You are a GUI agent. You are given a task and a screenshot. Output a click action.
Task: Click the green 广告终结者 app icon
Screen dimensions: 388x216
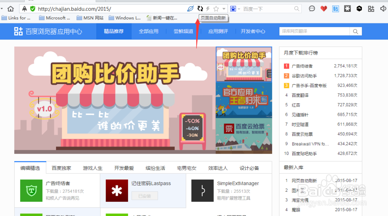tap(31, 190)
